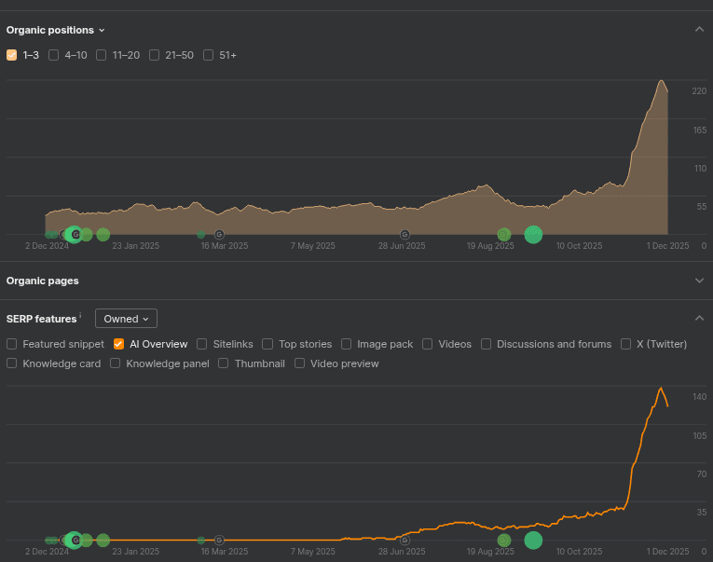Check the Featured snippet option
The image size is (713, 562).
(12, 344)
